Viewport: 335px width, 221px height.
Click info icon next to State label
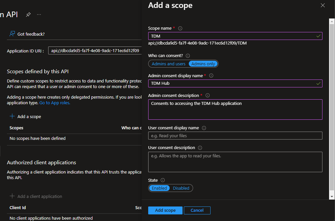pos(162,180)
